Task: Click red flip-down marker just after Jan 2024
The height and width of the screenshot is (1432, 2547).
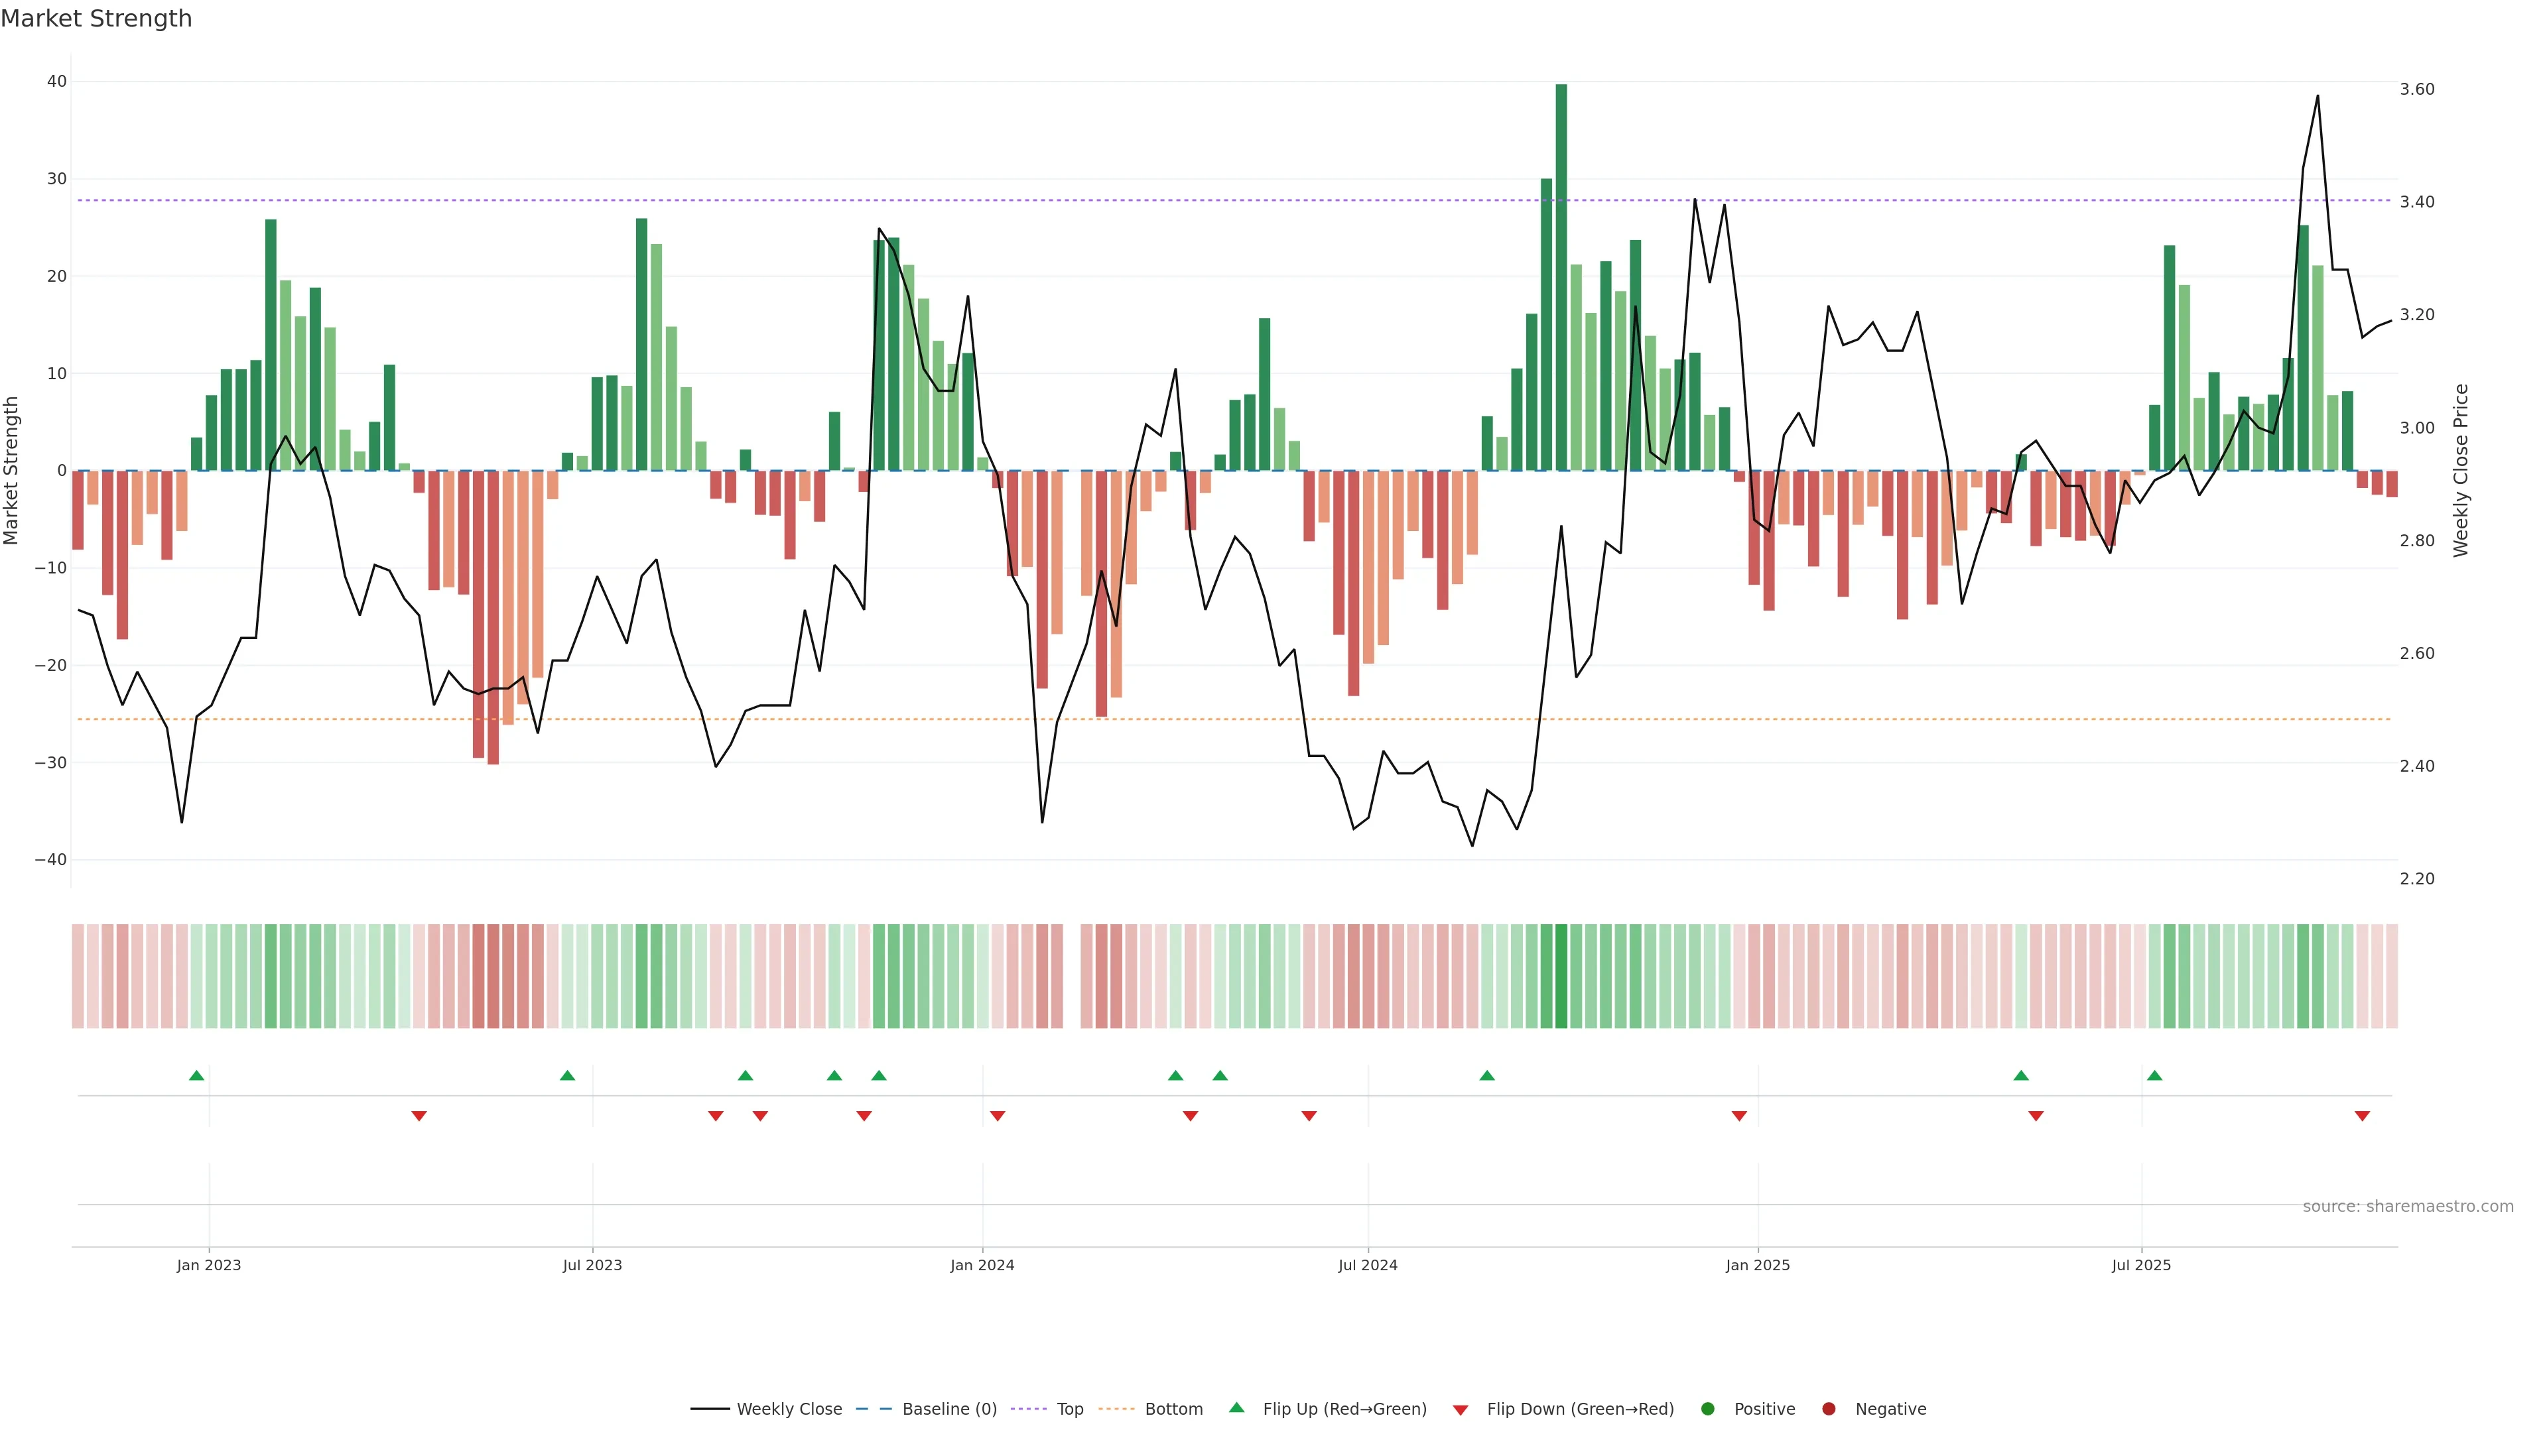Action: 998,1116
